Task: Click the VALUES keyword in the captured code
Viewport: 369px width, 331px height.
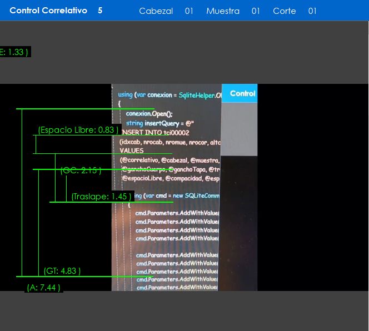Action: click(132, 151)
